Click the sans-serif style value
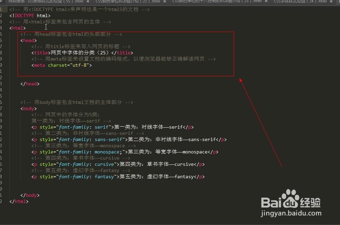 (109, 139)
